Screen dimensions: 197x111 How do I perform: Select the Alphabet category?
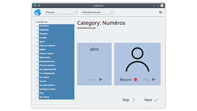click(x=44, y=30)
